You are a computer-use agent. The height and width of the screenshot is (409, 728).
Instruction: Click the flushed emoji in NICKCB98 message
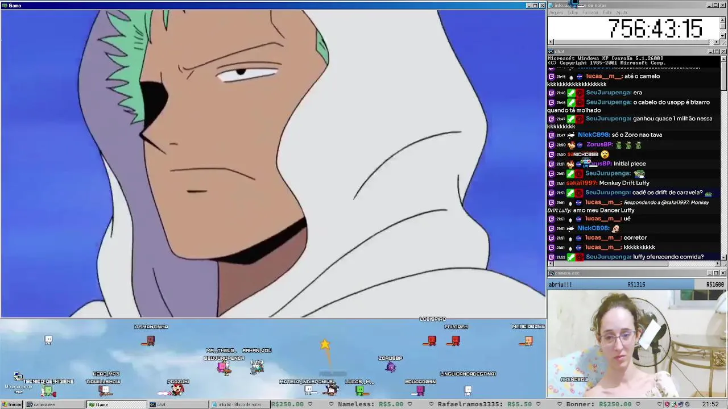point(605,155)
